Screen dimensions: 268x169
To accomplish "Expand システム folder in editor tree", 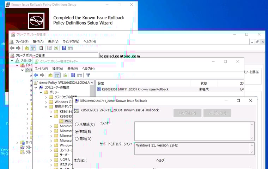I will (x=51, y=160).
